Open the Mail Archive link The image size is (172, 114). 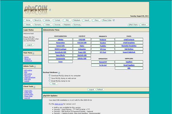point(129,49)
